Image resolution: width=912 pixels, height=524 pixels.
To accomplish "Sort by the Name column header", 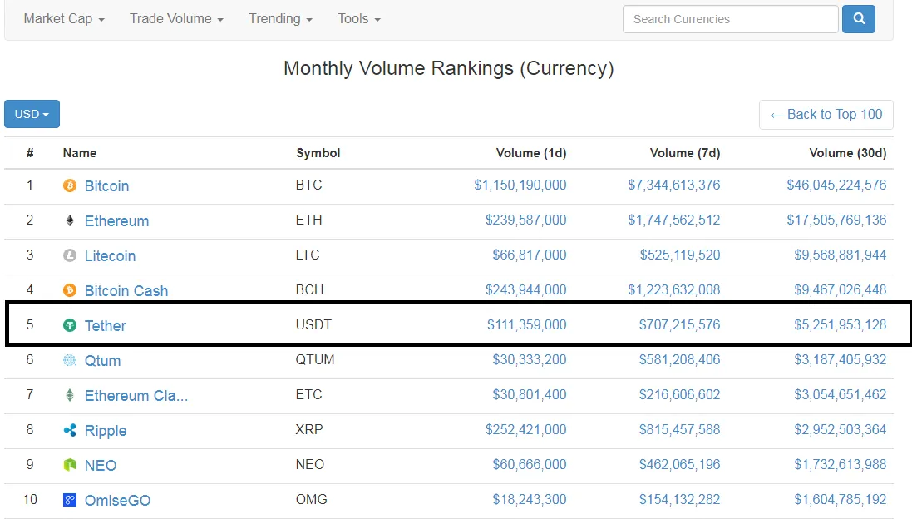I will [x=80, y=153].
